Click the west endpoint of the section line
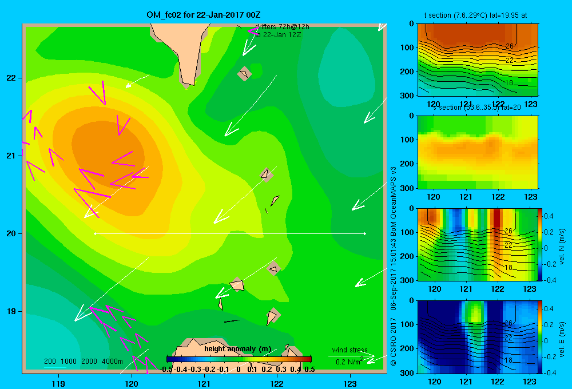 pyautogui.click(x=95, y=233)
